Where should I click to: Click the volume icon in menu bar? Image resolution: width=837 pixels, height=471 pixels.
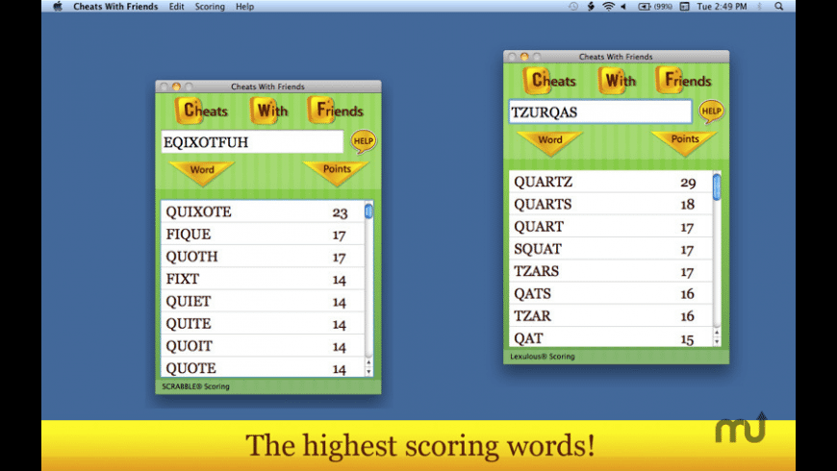[x=623, y=7]
